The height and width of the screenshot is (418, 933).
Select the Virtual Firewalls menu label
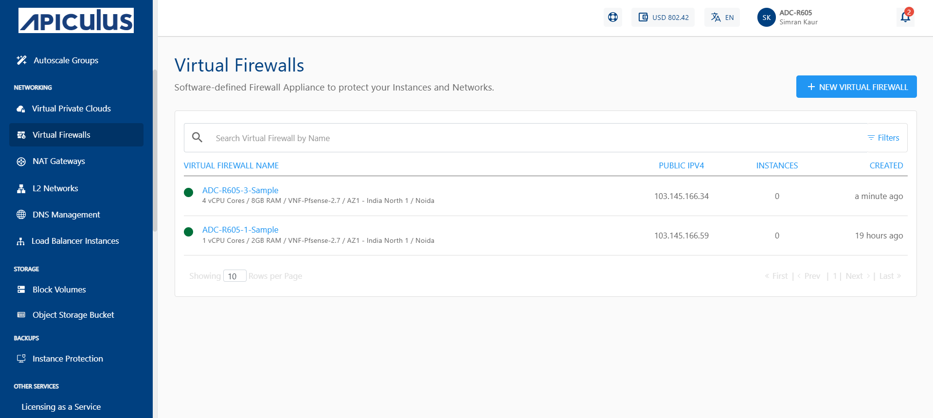click(x=61, y=135)
